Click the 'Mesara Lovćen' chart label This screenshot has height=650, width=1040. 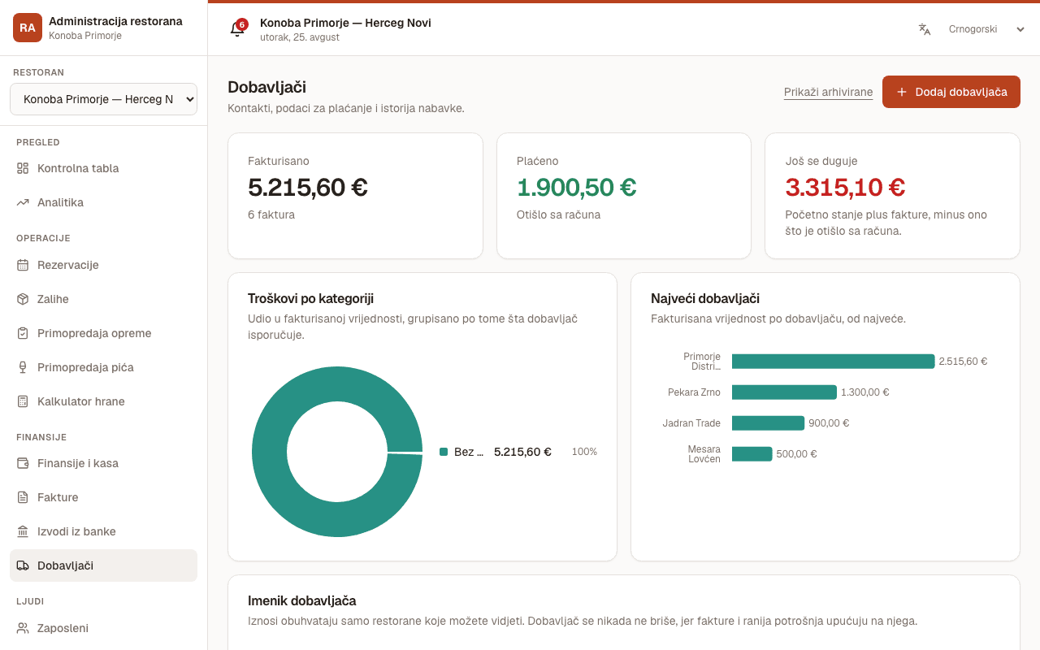pyautogui.click(x=704, y=454)
